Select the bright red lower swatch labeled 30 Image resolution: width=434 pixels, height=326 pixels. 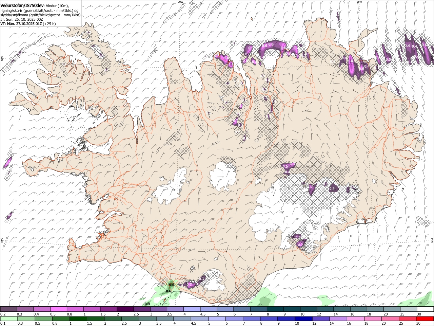(x=425, y=319)
